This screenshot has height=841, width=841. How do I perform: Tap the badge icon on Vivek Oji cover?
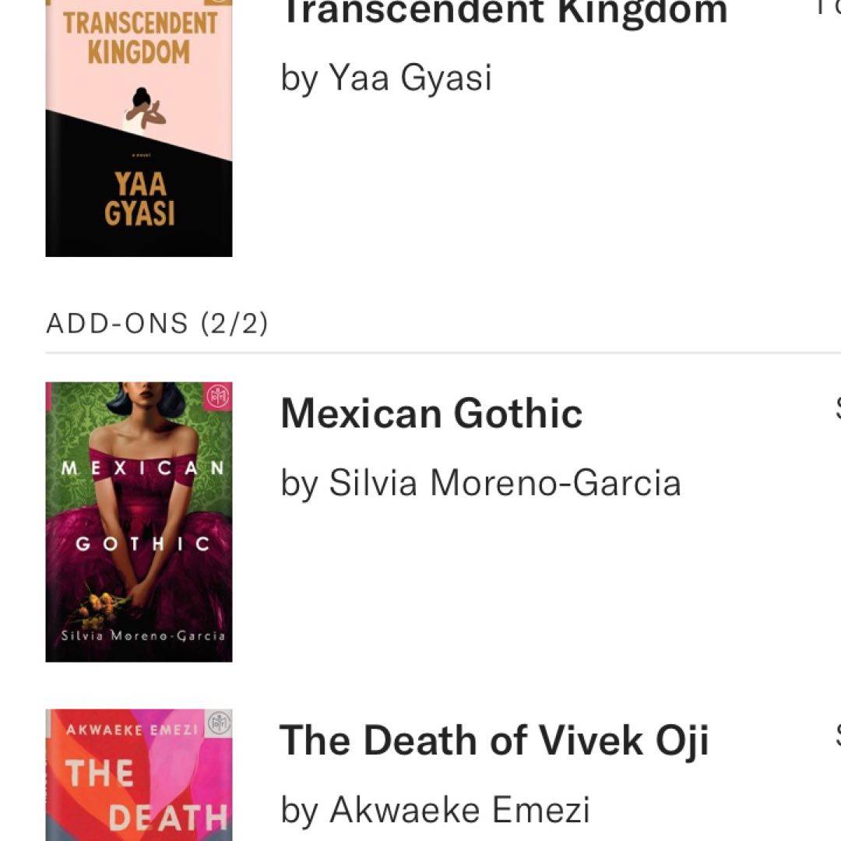(x=220, y=721)
